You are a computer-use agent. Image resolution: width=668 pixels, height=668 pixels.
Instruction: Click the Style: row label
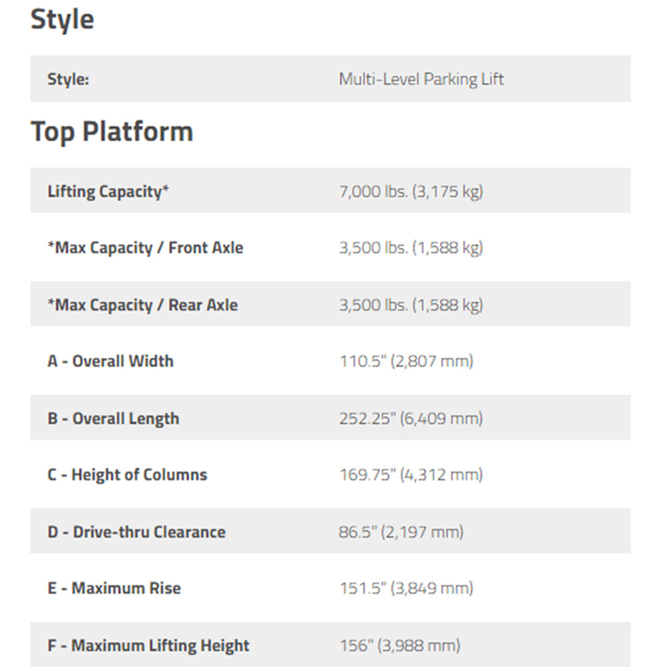point(68,79)
